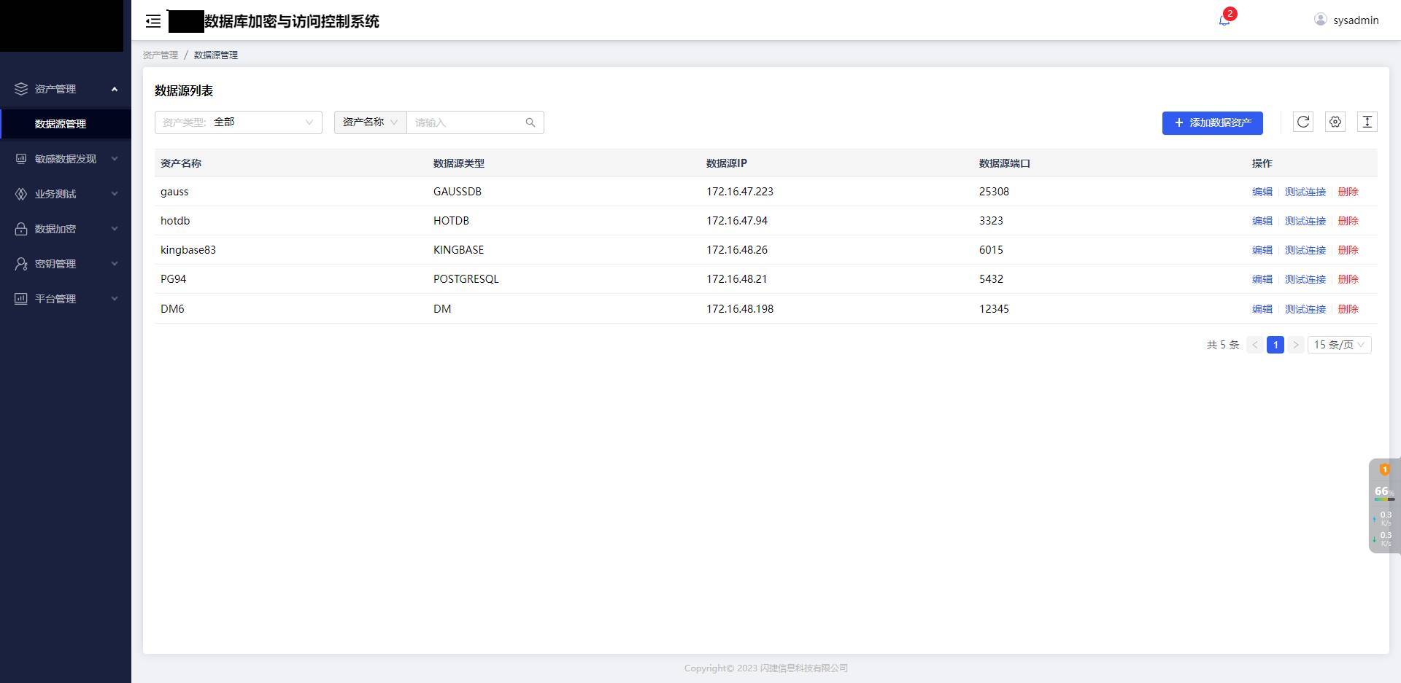Click the 业务测试 sidebar icon
1401x683 pixels.
click(x=21, y=194)
